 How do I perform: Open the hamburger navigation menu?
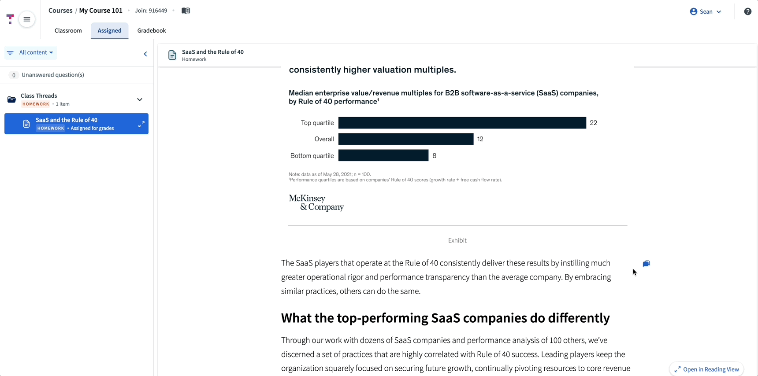pos(27,19)
